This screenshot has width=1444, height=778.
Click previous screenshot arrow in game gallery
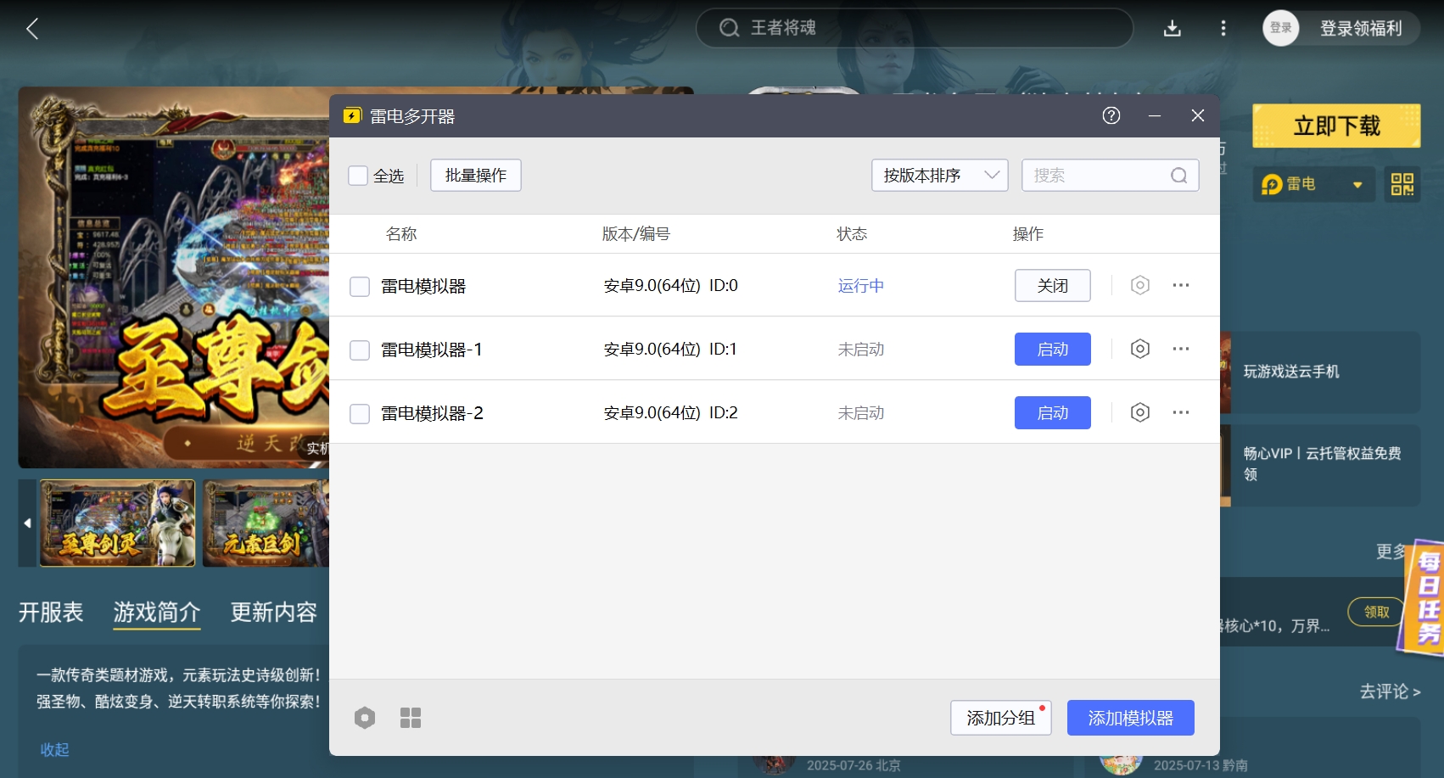[x=27, y=523]
